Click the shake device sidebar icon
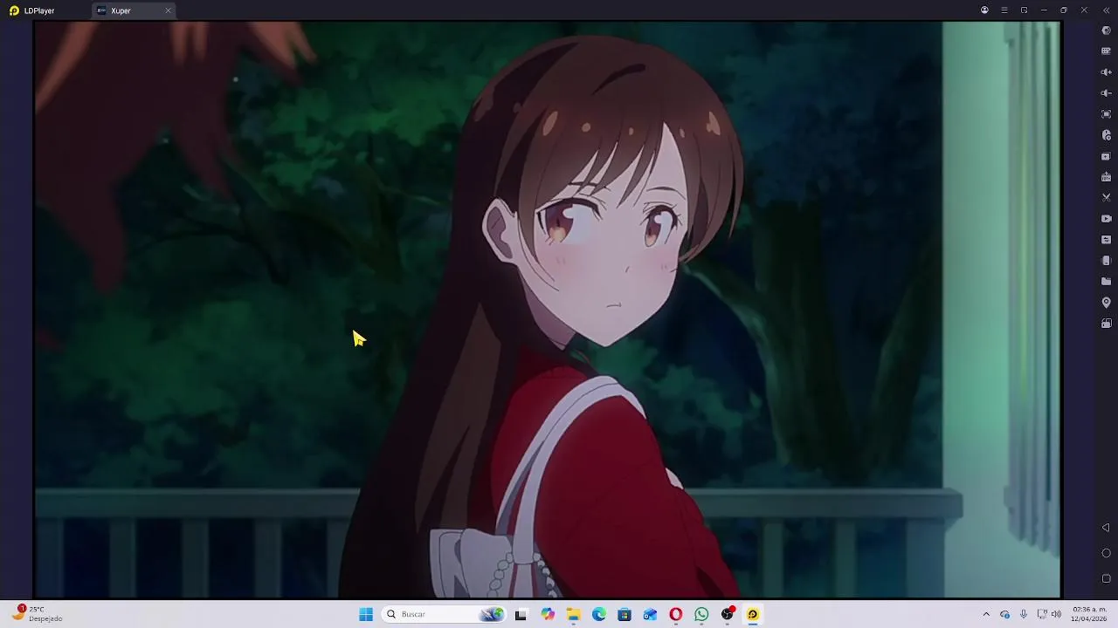 point(1106,261)
